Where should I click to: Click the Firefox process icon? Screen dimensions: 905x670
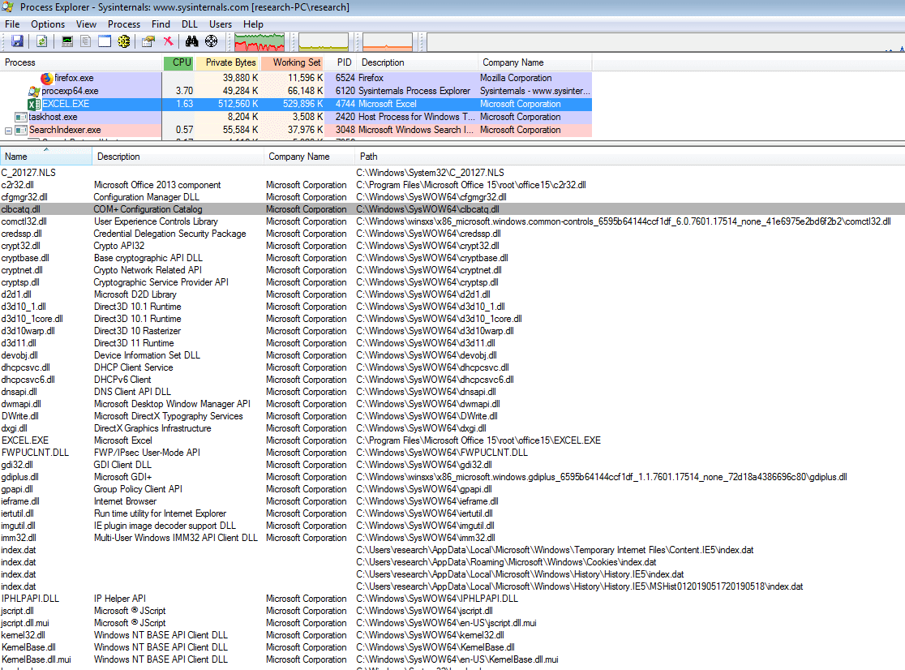tap(47, 78)
